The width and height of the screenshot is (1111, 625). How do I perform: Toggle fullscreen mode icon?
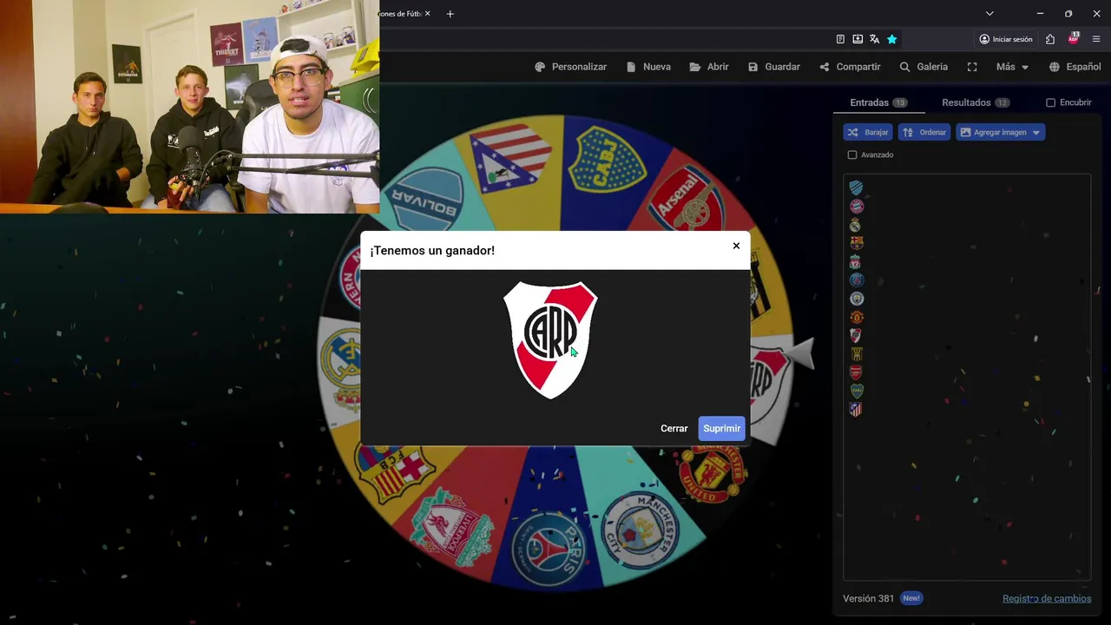pyautogui.click(x=972, y=67)
